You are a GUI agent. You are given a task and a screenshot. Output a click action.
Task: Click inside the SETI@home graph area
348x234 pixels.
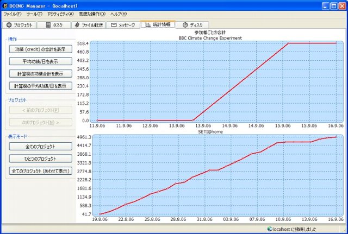217,175
